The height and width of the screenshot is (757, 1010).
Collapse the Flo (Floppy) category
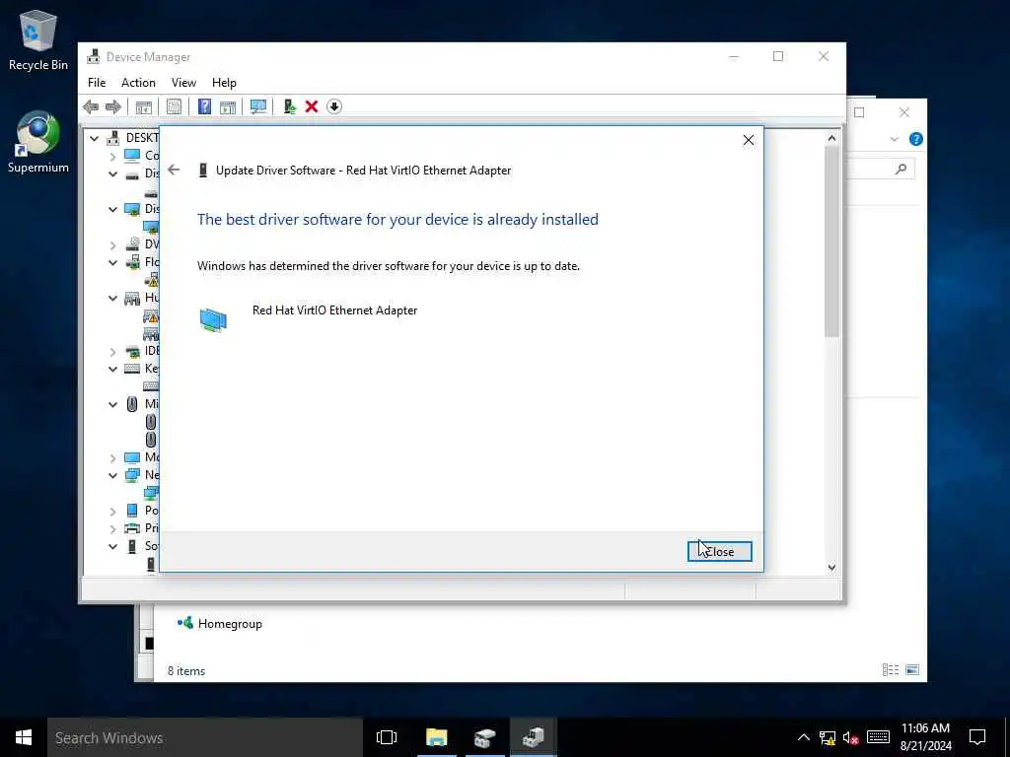coord(112,262)
